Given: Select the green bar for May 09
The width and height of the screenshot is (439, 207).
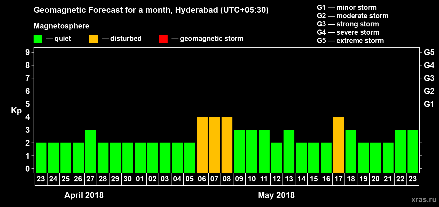Looking at the screenshot, I should click(x=239, y=151).
